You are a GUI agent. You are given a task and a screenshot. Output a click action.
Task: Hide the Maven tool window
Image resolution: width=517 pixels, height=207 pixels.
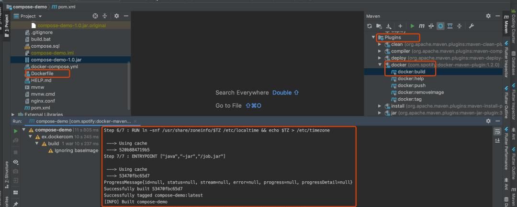(497, 16)
